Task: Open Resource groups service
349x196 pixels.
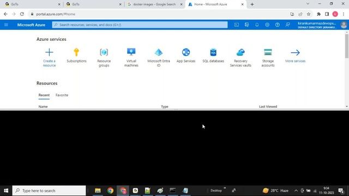Action: [104, 58]
